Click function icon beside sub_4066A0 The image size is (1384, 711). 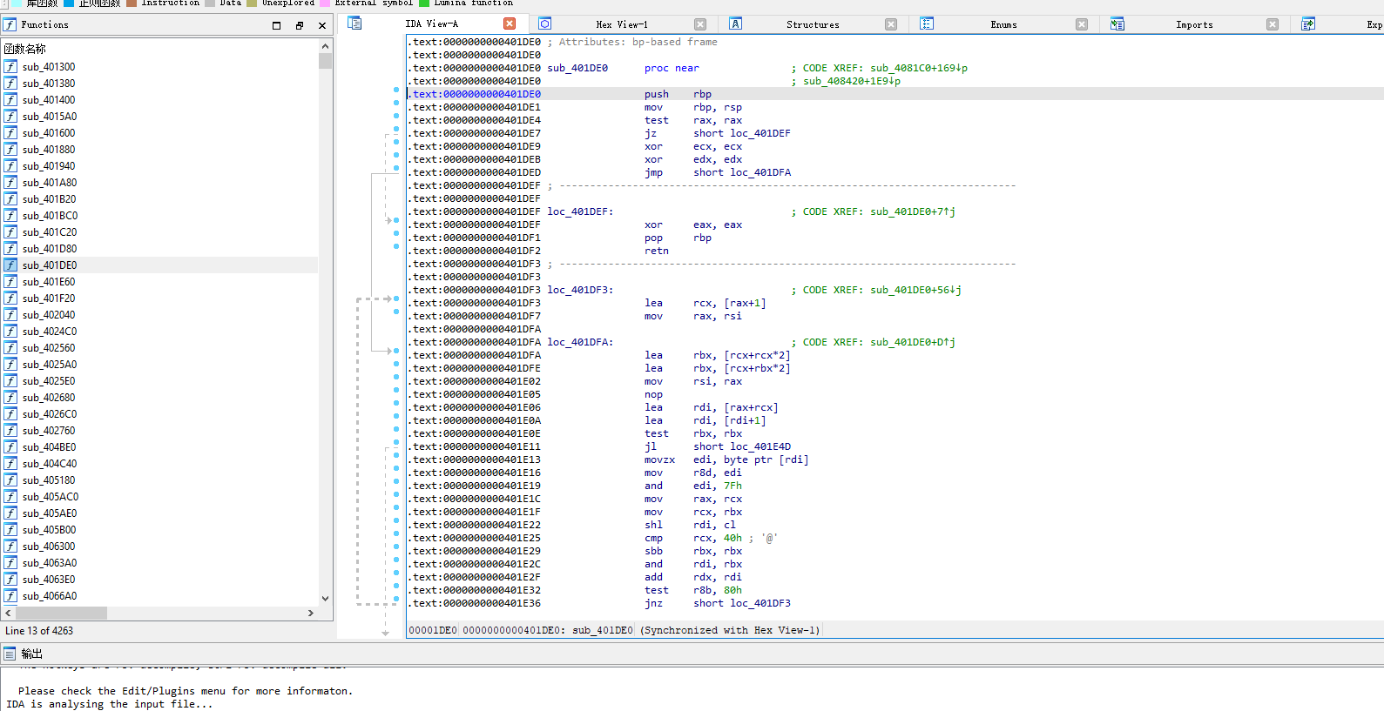(x=10, y=595)
